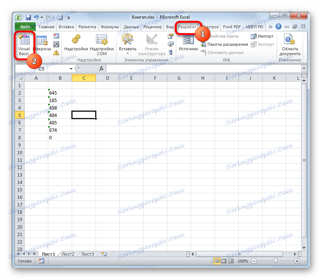This screenshot has height=280, width=322.
Task: Click the quick access form icon
Action: point(60,17)
